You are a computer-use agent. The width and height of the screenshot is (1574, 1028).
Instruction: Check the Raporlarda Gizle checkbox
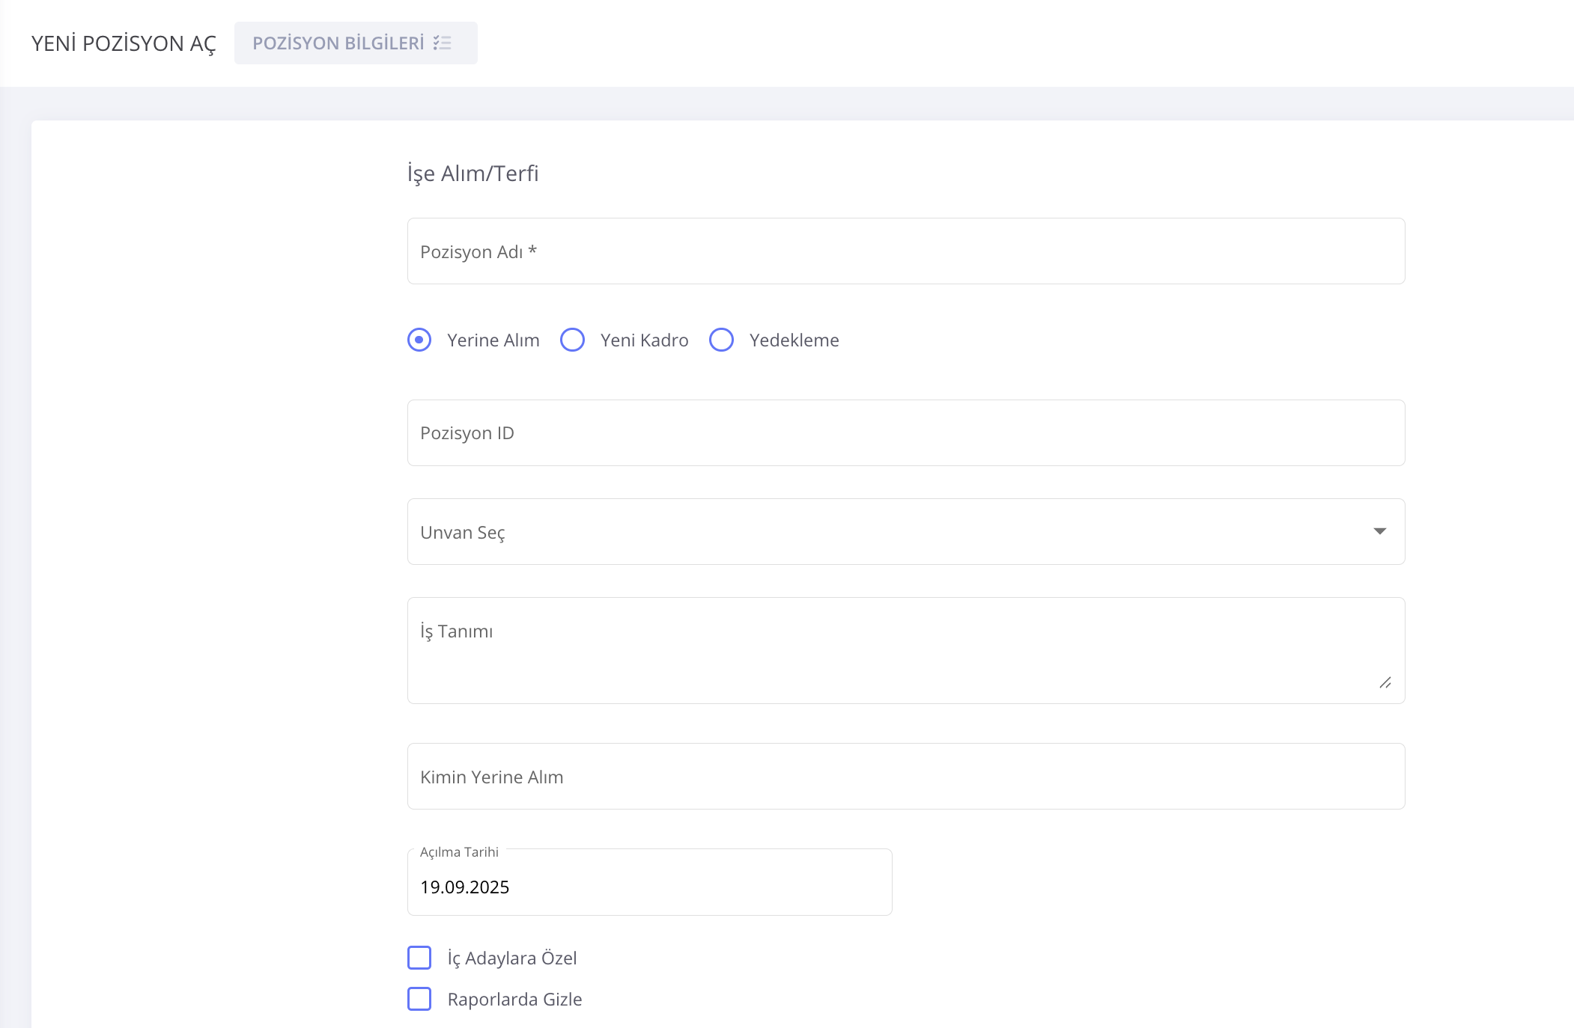[419, 999]
